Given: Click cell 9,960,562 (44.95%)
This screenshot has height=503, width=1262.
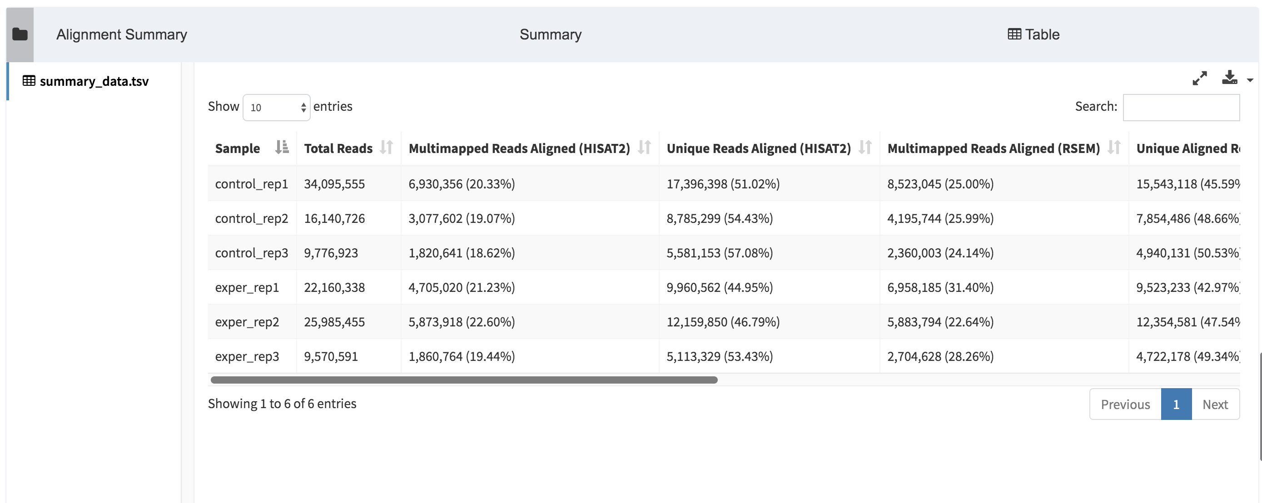Looking at the screenshot, I should (x=719, y=287).
